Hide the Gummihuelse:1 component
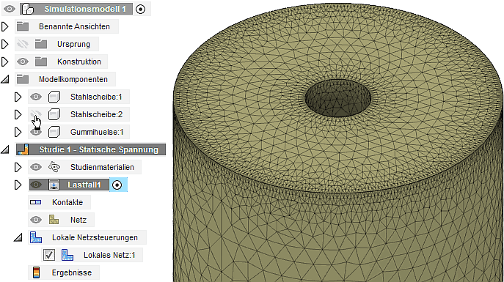This screenshot has width=504, height=282. 36,132
